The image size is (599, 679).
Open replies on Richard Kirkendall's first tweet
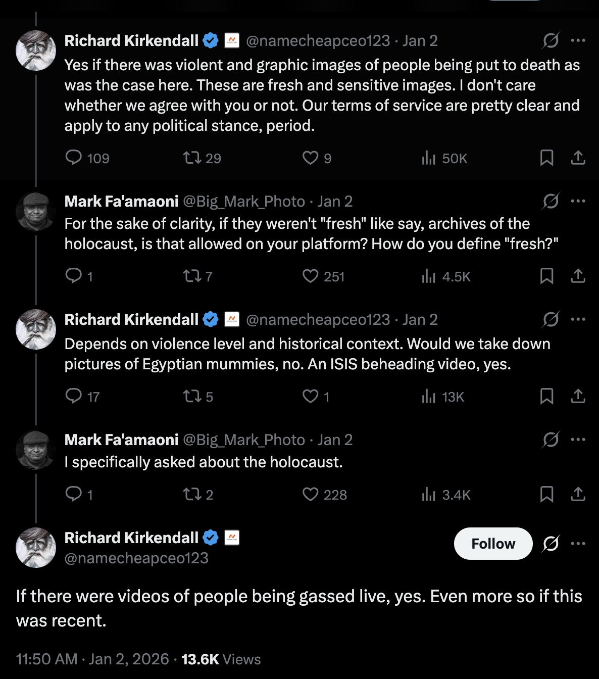coord(74,158)
